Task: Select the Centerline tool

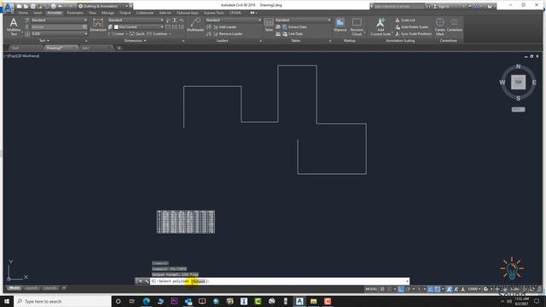Action: click(x=454, y=26)
